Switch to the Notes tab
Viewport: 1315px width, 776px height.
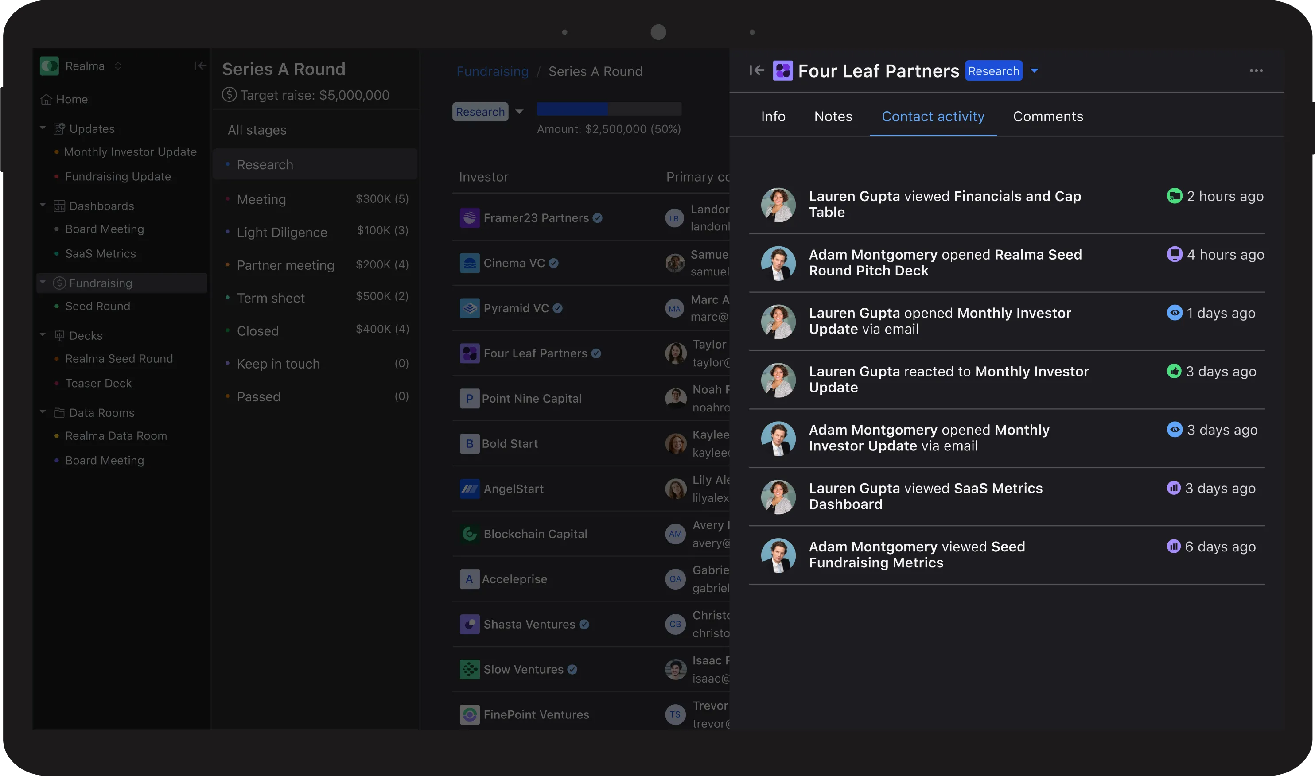point(833,116)
